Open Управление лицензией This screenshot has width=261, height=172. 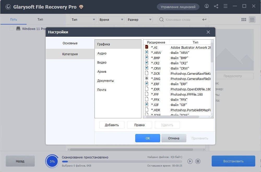178,7
